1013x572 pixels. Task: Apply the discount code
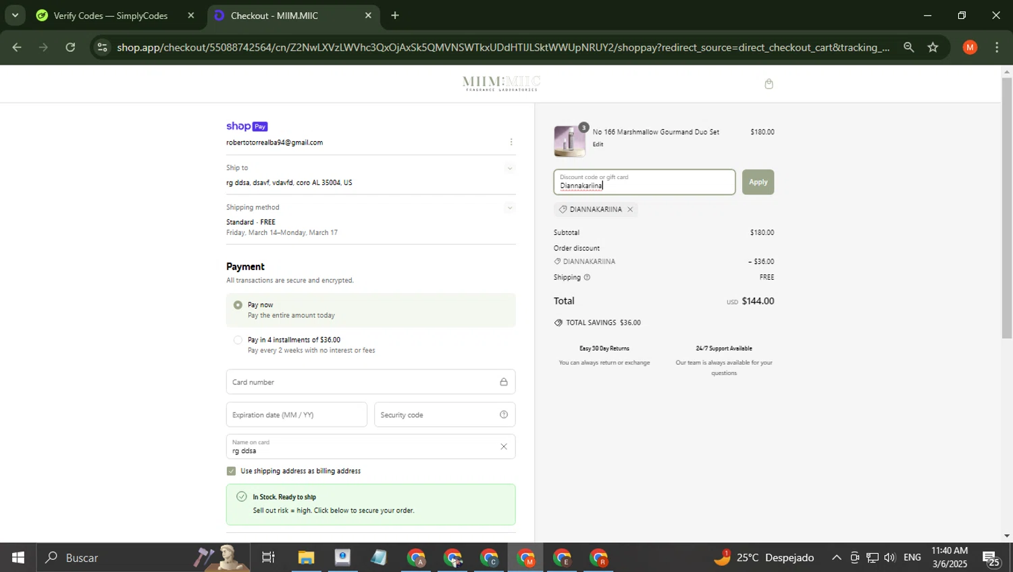tap(758, 182)
